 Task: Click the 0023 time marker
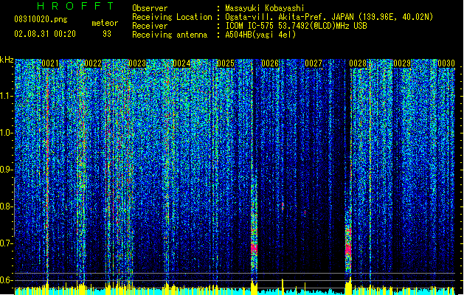pos(137,63)
